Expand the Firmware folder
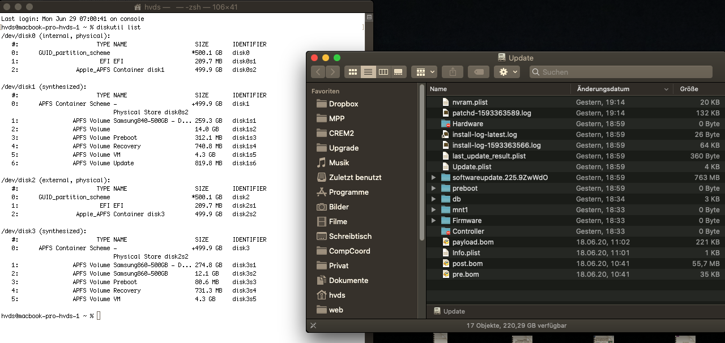The height and width of the screenshot is (343, 725). (x=434, y=221)
